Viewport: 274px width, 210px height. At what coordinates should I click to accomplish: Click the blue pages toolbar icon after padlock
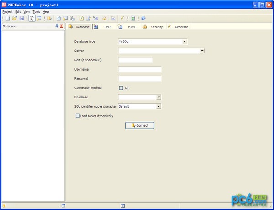[x=113, y=18]
